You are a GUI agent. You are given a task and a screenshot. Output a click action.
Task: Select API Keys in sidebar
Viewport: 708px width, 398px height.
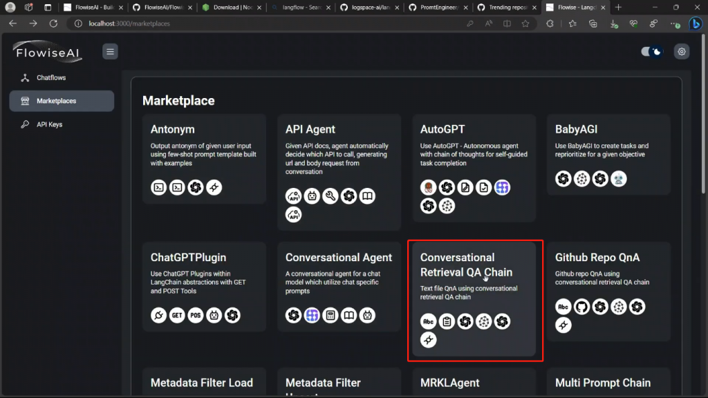click(x=50, y=124)
